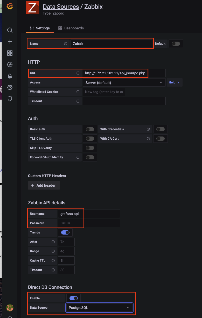Open search in Grafana sidebar

click(x=10, y=30)
